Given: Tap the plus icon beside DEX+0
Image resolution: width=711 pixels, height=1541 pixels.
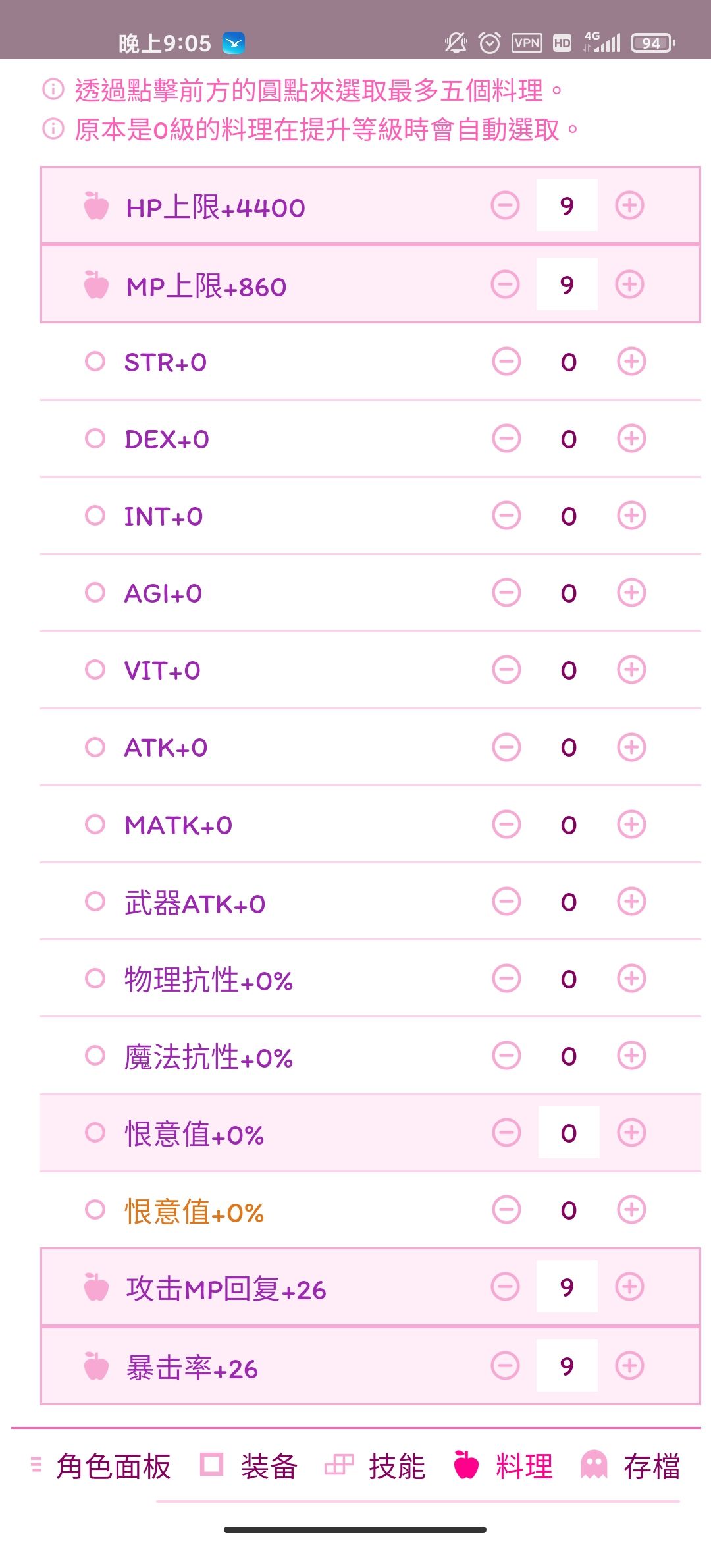Looking at the screenshot, I should 631,439.
